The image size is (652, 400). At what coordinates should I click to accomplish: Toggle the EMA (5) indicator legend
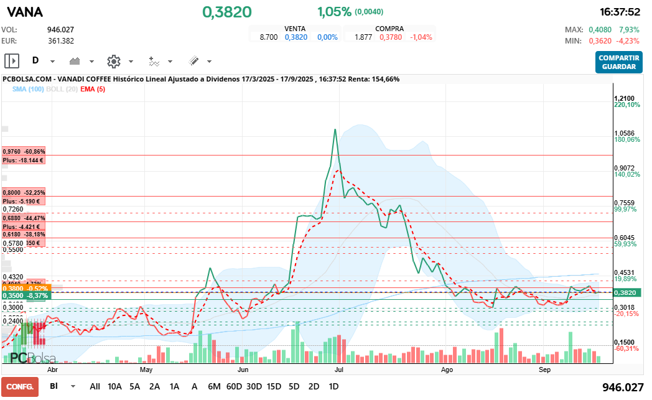point(93,89)
